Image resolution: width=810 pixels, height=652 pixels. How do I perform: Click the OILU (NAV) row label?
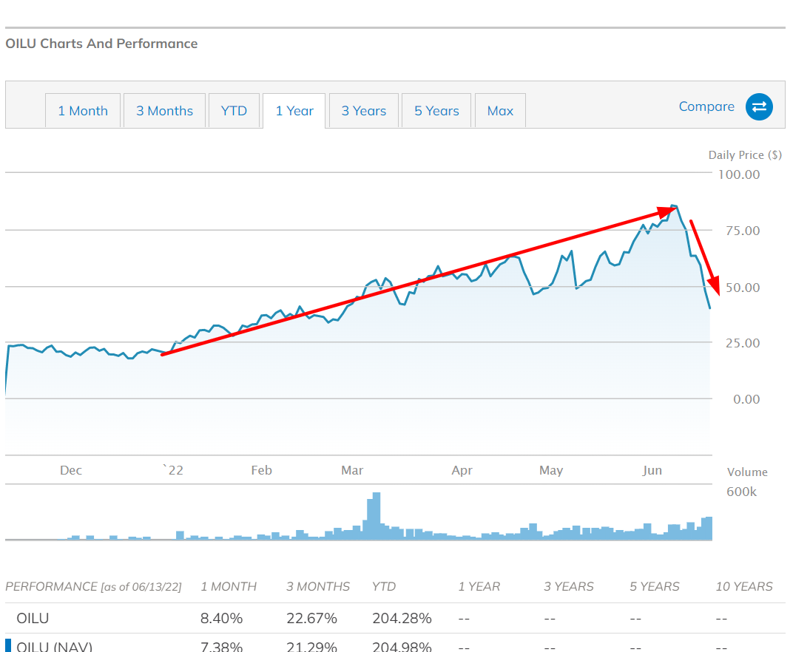tap(54, 646)
